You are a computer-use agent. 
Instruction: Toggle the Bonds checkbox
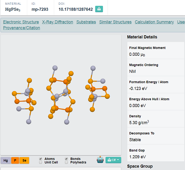point(66,159)
